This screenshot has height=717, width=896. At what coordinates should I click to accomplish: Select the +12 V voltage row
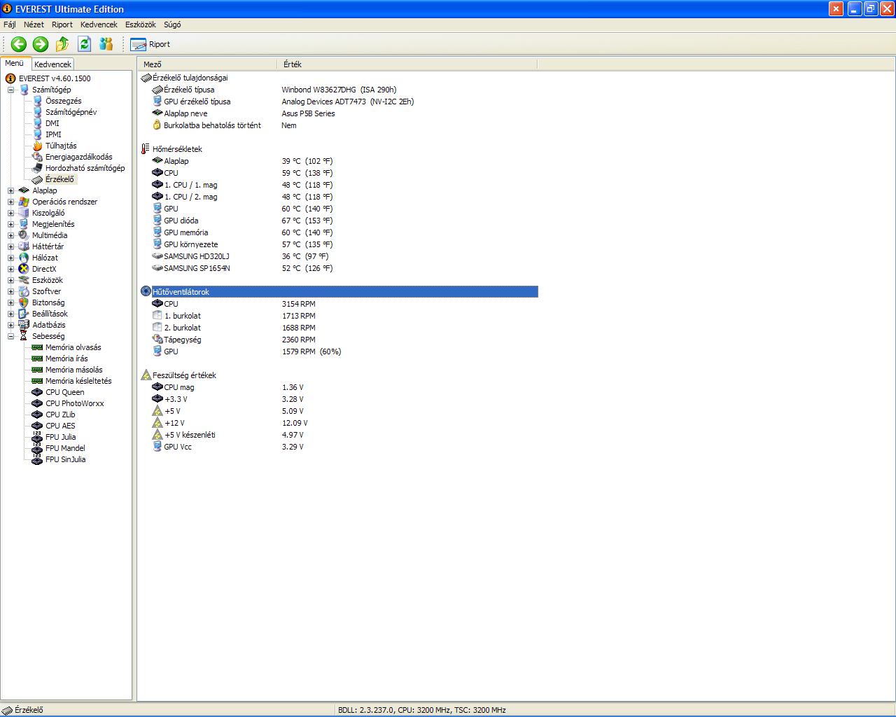pyautogui.click(x=338, y=423)
